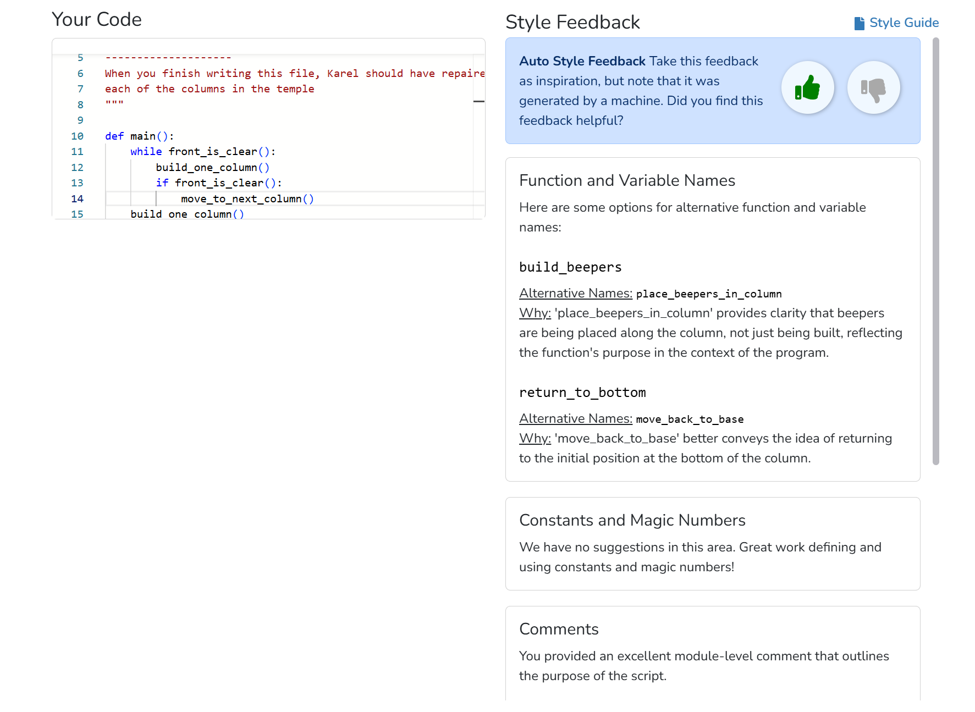
Task: Expand the Function and Variable Names card
Action: [x=627, y=180]
